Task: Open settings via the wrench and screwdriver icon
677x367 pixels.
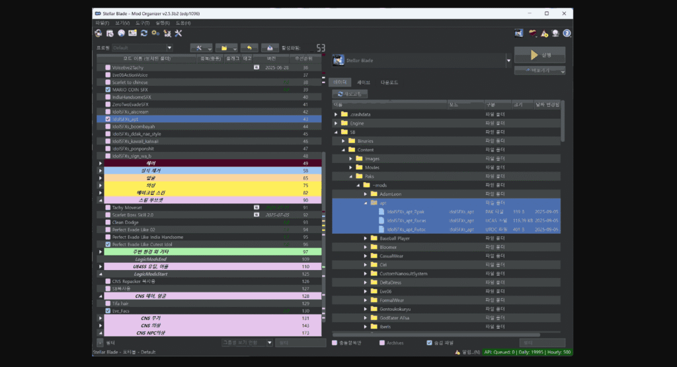Action: pos(178,33)
